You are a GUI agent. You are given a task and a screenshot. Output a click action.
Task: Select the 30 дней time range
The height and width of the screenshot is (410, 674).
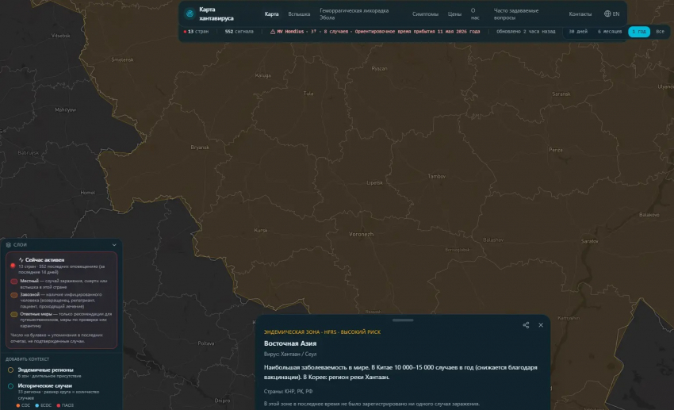pos(578,32)
